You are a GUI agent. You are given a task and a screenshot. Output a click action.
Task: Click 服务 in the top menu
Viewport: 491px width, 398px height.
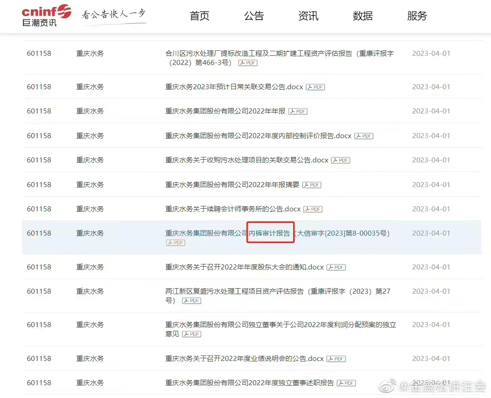pos(417,16)
